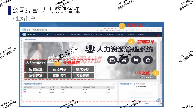Screen dimensions: 193x108
Task: Click the 选 circle icon on banner
Action: pyautogui.click(x=112, y=60)
